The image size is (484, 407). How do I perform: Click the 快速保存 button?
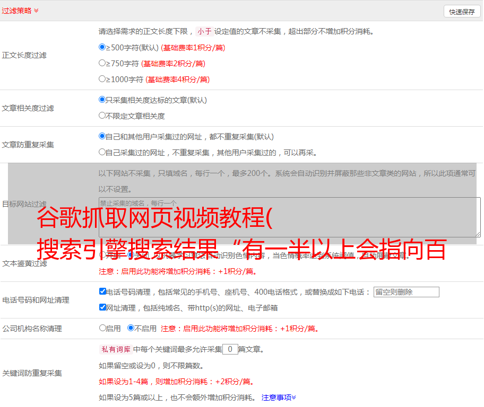pos(462,12)
